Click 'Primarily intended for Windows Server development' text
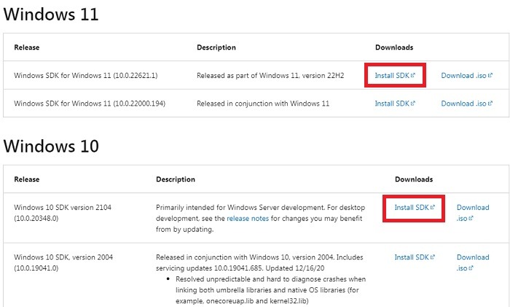Screen dimensions: 510x307 click(261, 218)
